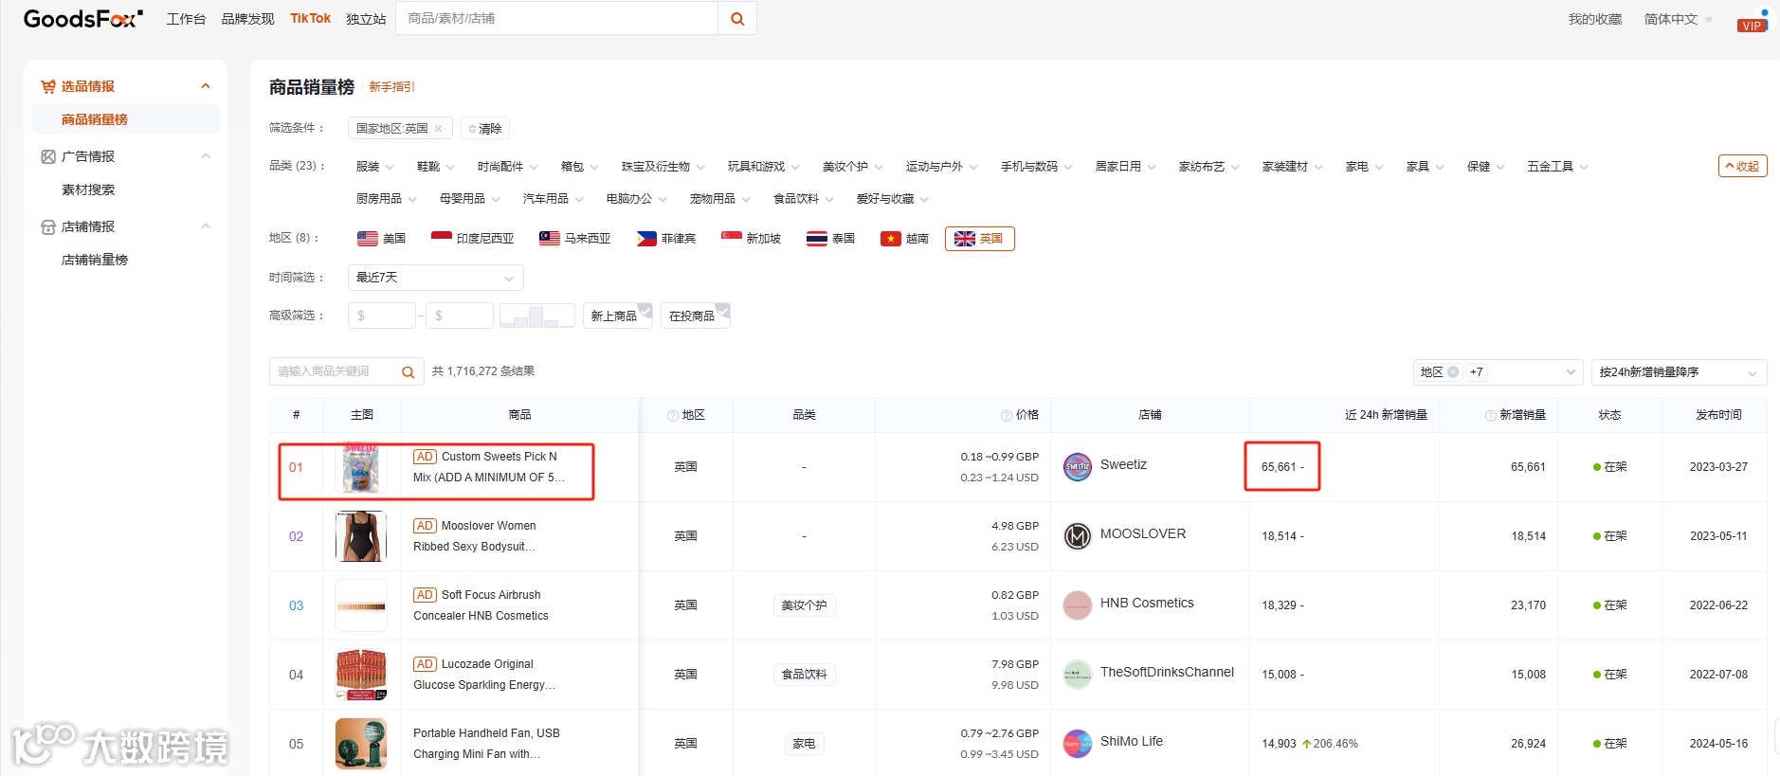The image size is (1780, 776).
Task: Collapse the 选品情报 sidebar section
Action: click(206, 86)
